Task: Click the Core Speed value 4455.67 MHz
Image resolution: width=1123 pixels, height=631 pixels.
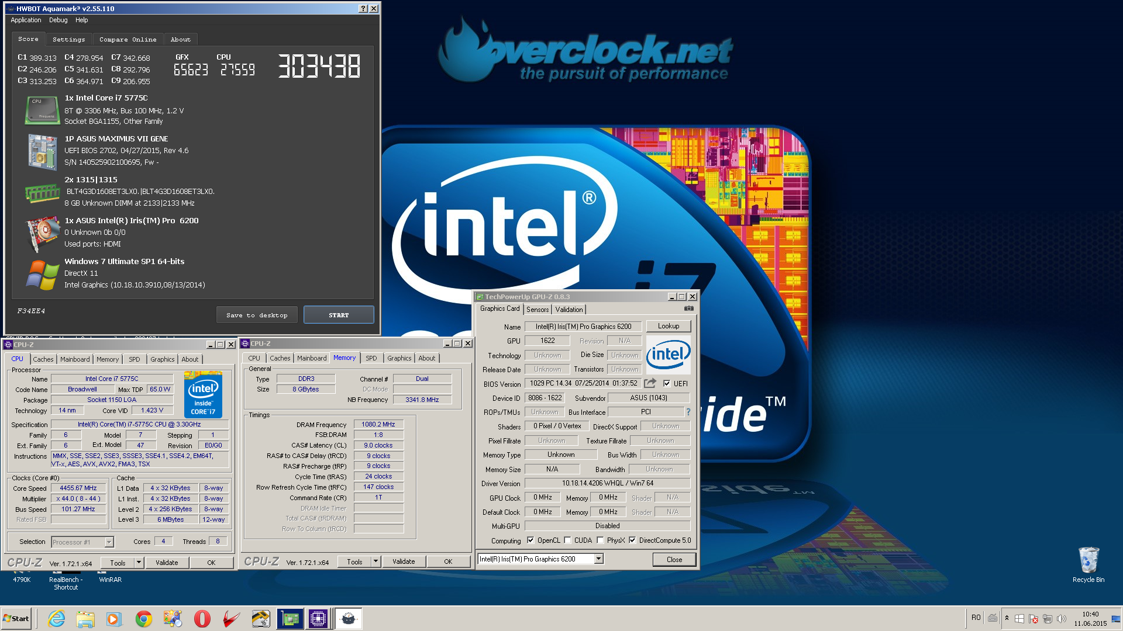Action: coord(78,488)
